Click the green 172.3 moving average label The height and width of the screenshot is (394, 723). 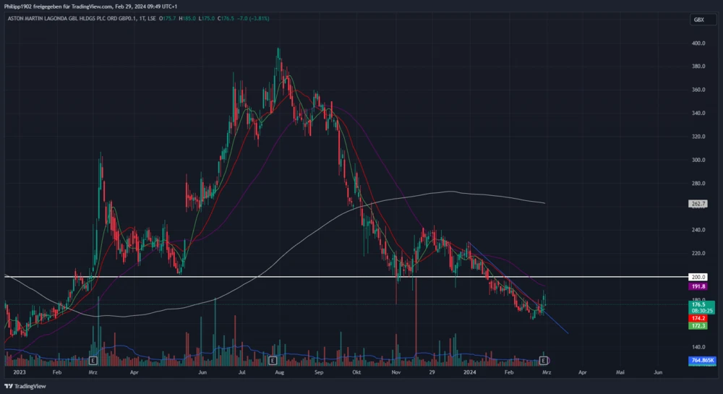[698, 326]
